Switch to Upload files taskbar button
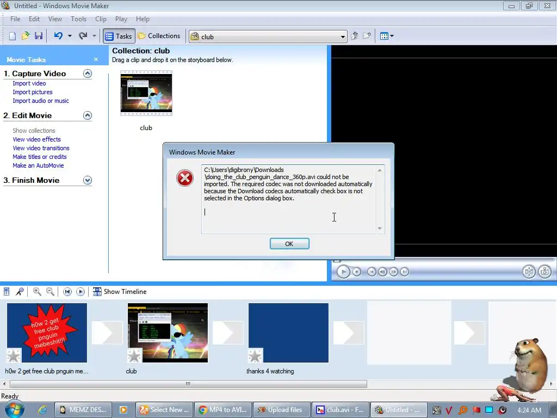 (x=281, y=410)
